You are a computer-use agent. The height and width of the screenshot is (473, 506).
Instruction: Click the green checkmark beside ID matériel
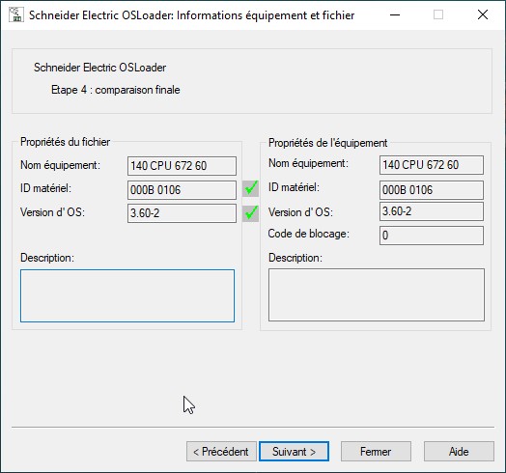[250, 189]
